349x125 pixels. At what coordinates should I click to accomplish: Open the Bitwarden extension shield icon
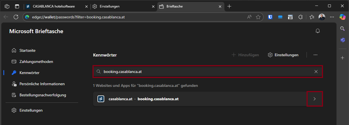pyautogui.click(x=270, y=17)
